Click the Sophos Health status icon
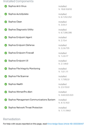The image size is (105, 130). (x=6, y=84)
